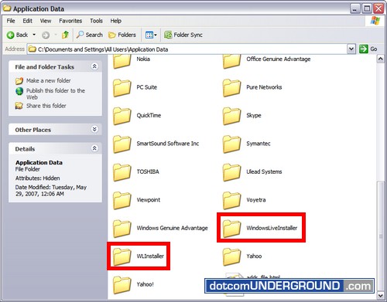Open the Help menu

(116, 21)
